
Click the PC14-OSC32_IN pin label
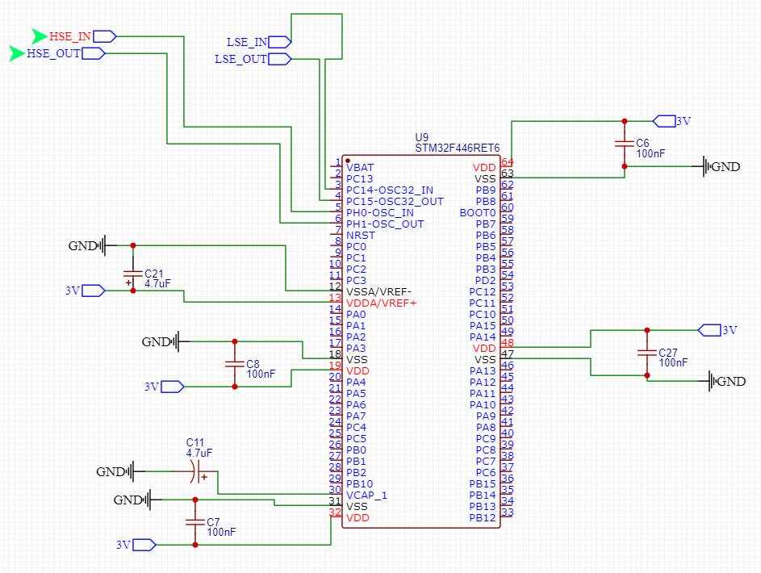390,190
